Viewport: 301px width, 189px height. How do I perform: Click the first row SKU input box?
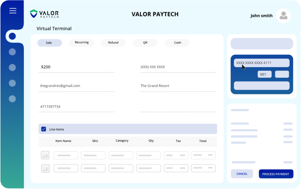coord(93,155)
